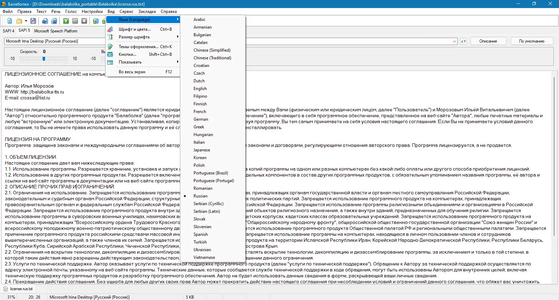Open the dropdown arrow next to Open folder
Screen dimensions: 559x300
[x=26, y=21]
